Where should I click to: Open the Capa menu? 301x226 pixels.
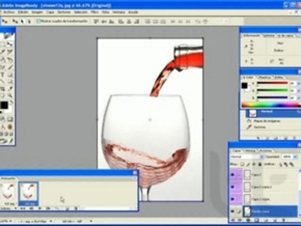tap(50, 12)
